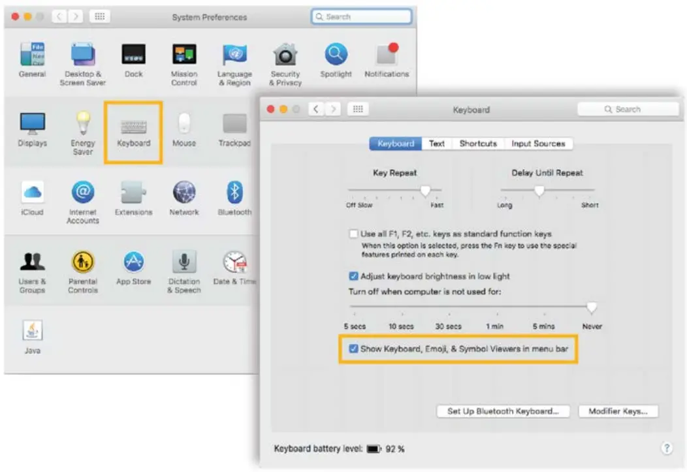Click the '5 mins' slider label
Viewport: 687px width, 472px height.
pos(543,326)
